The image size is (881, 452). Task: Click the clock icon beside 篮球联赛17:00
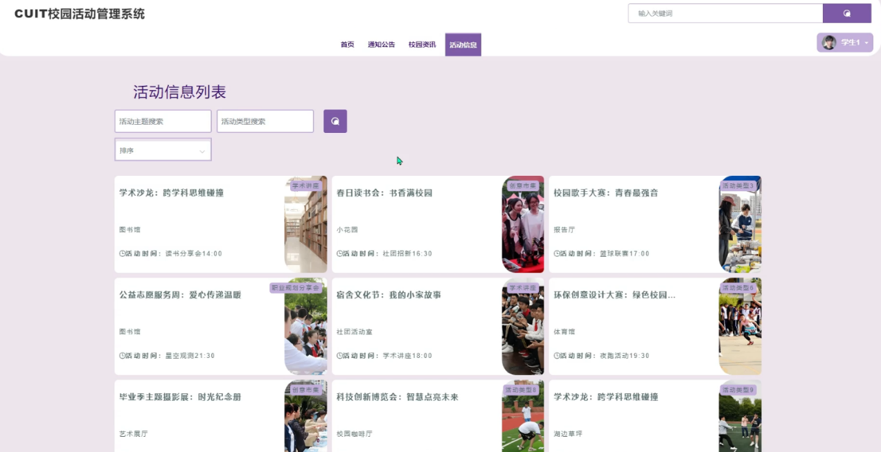556,253
